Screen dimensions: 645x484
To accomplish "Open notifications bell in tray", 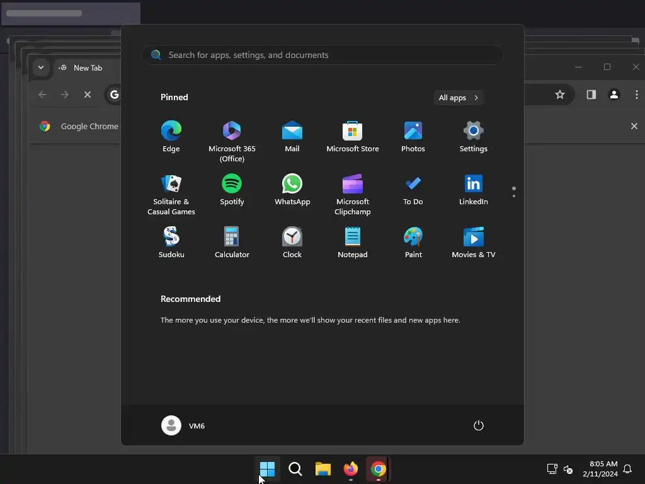I will (x=628, y=469).
